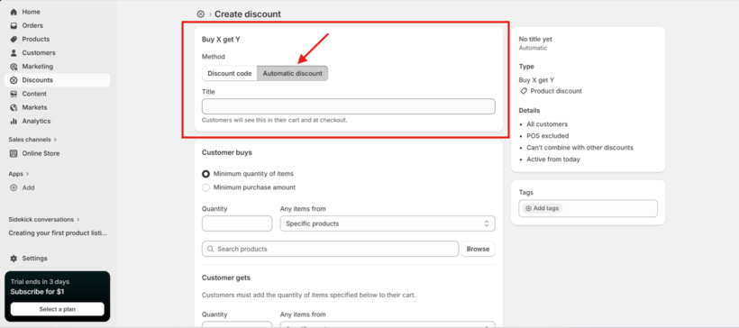Focus the Title input field

pos(348,106)
